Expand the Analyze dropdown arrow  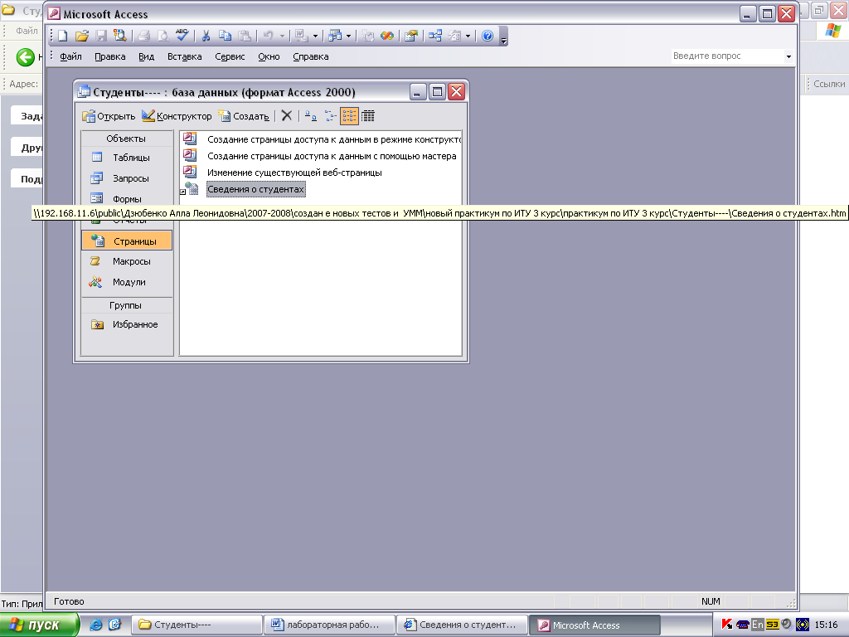(x=348, y=36)
